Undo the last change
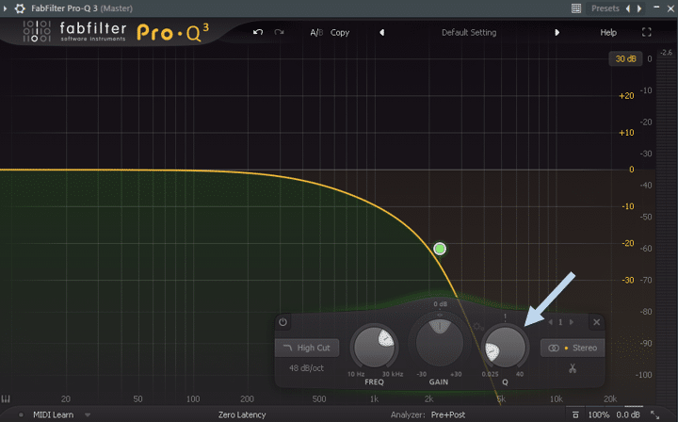Image resolution: width=678 pixels, height=422 pixels. (258, 32)
